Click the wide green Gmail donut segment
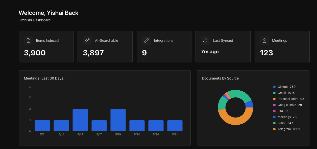Viewport: 317px width, 149px height. [239, 94]
